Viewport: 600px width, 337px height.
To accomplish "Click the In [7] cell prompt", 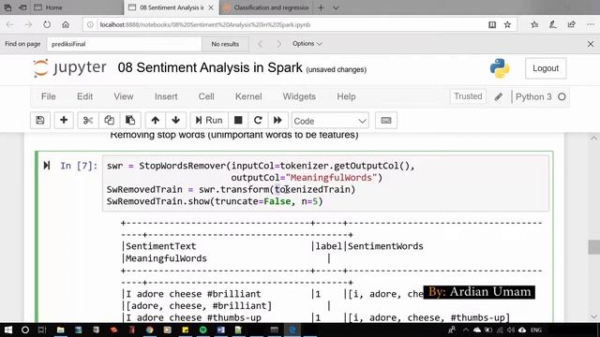I will coord(79,166).
